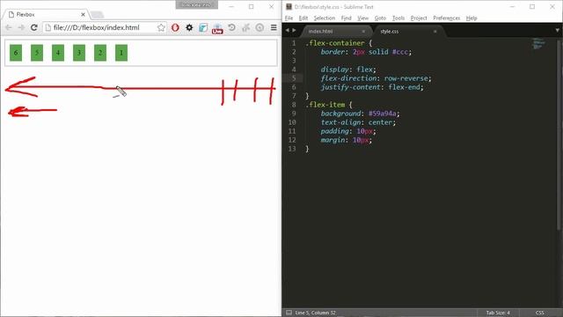The width and height of the screenshot is (563, 317).
Task: Click the greyed-out extension icon beside history
Action: pyautogui.click(x=245, y=27)
